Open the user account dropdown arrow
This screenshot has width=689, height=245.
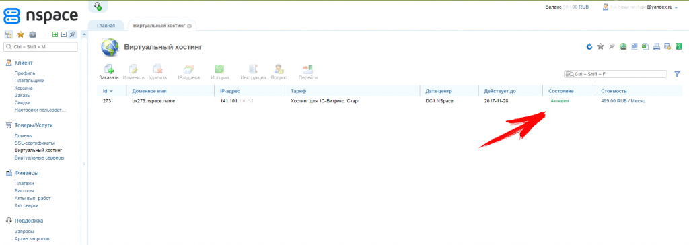(x=676, y=7)
